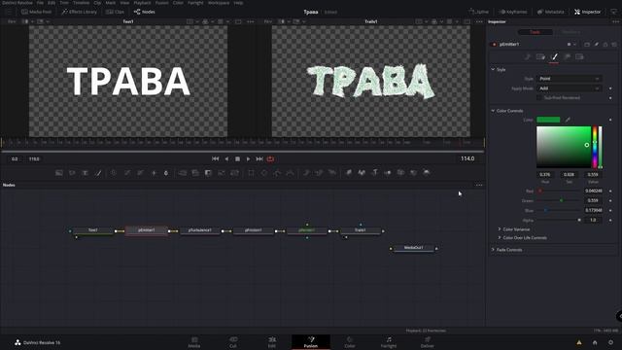
Task: Toggle the Clips panel button
Action: tap(115, 12)
